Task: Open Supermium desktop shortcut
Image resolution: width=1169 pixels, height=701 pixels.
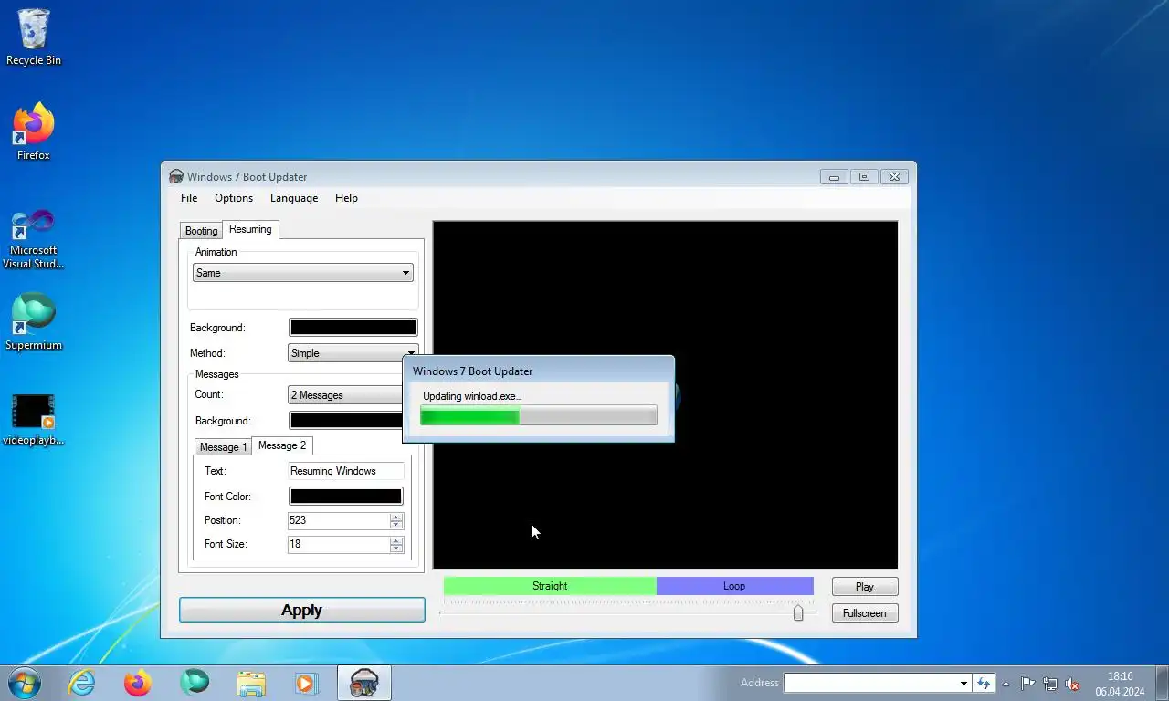Action: tap(34, 321)
